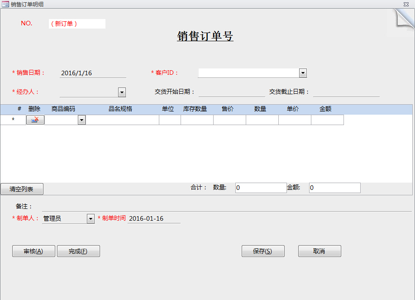This screenshot has height=300, width=415.
Task: Save the order with 保存(S)
Action: [263, 251]
